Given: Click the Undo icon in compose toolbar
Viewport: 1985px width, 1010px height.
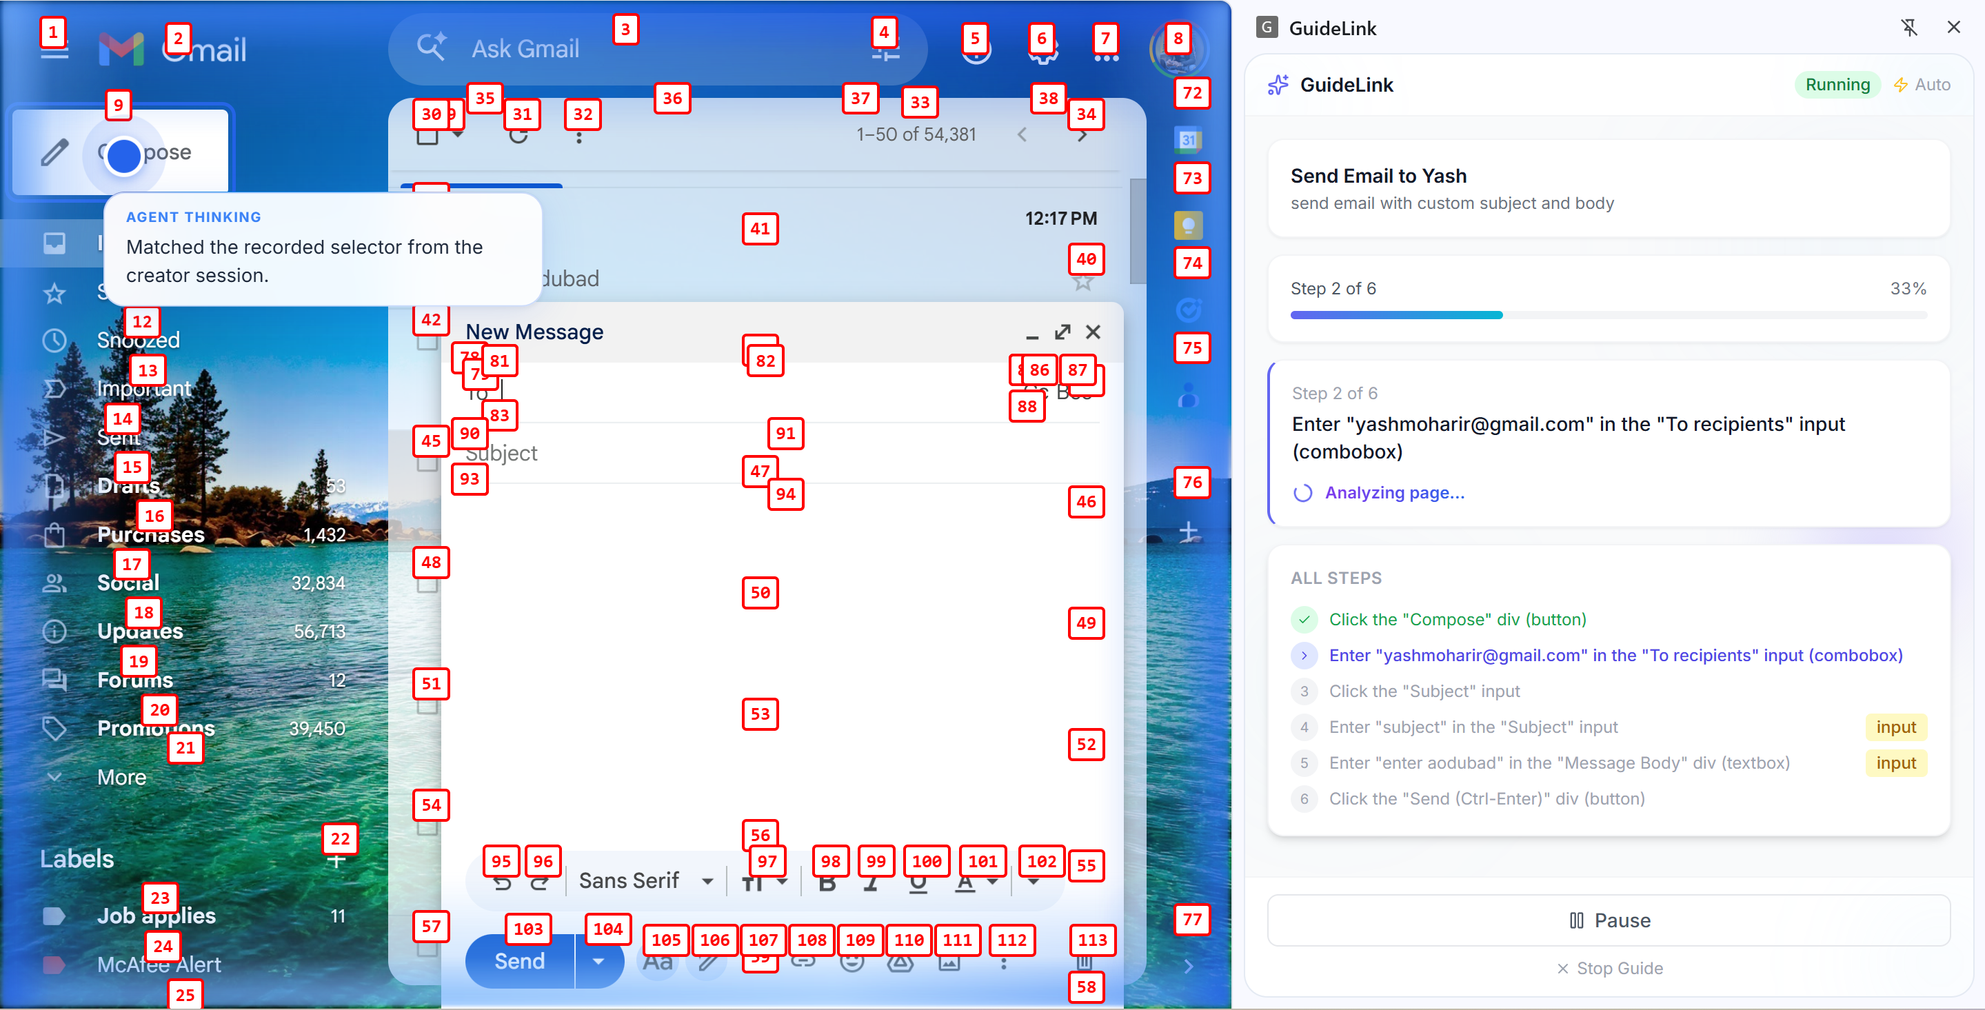Looking at the screenshot, I should 503,883.
